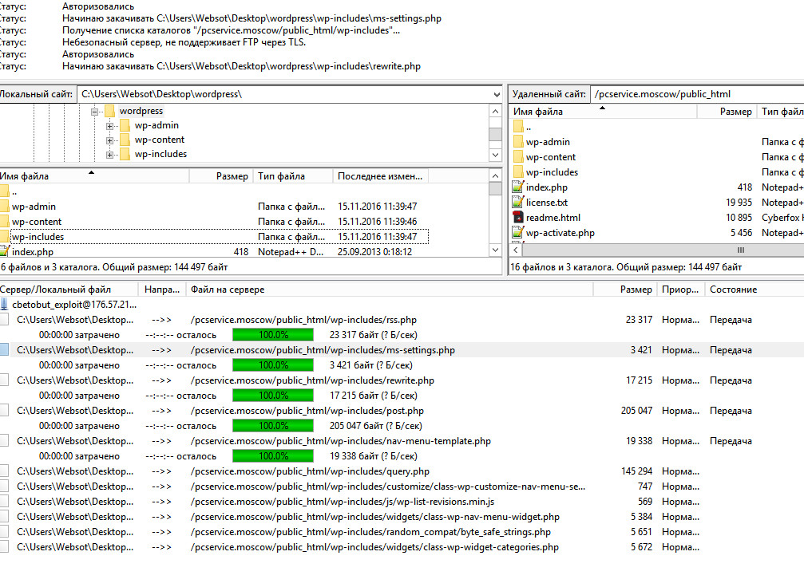
Task: Click the wp-includes folder icon in local tree
Action: (125, 154)
